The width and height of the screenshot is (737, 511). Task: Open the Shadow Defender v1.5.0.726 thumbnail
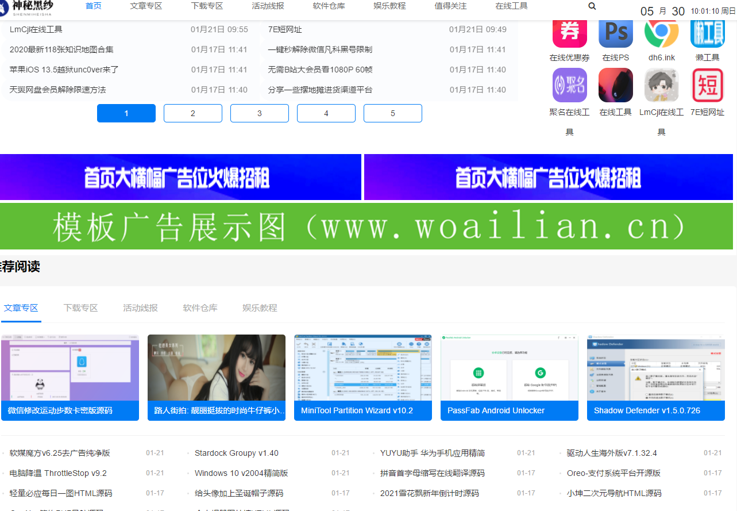[x=655, y=376]
